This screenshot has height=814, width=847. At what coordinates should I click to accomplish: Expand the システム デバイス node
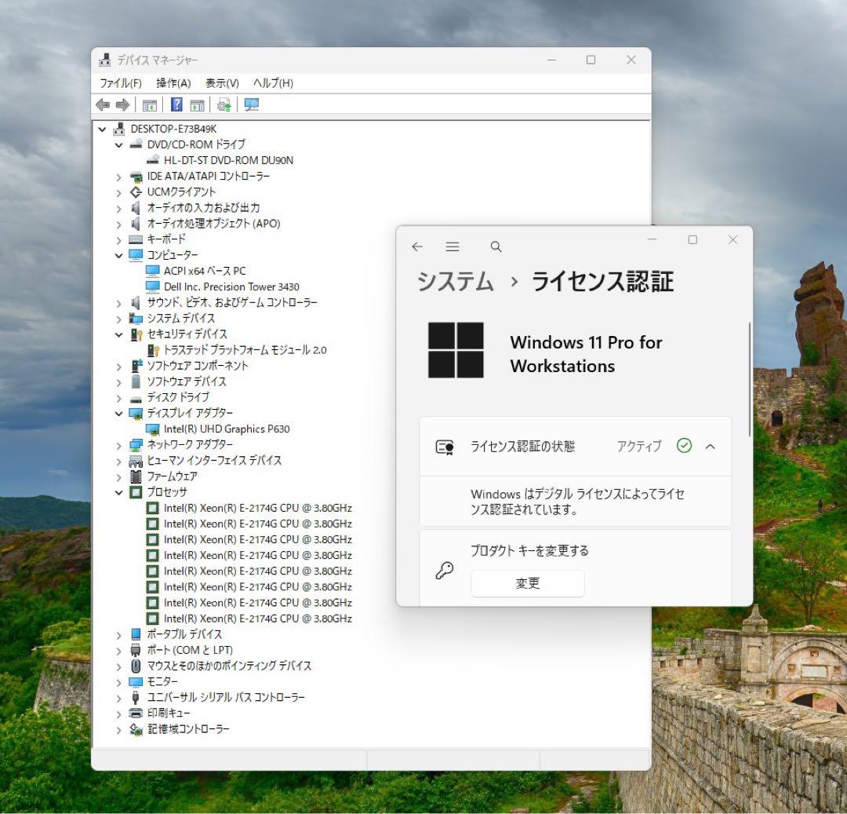tap(119, 319)
